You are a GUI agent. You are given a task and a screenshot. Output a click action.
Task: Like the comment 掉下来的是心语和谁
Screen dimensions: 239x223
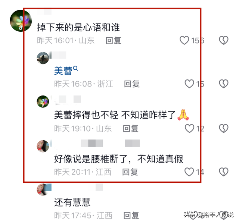tap(184, 40)
